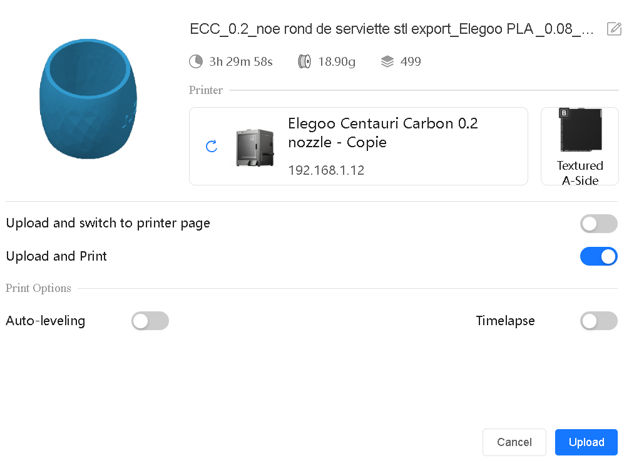
Task: Disable the Upload and Print toggle
Action: pos(598,256)
